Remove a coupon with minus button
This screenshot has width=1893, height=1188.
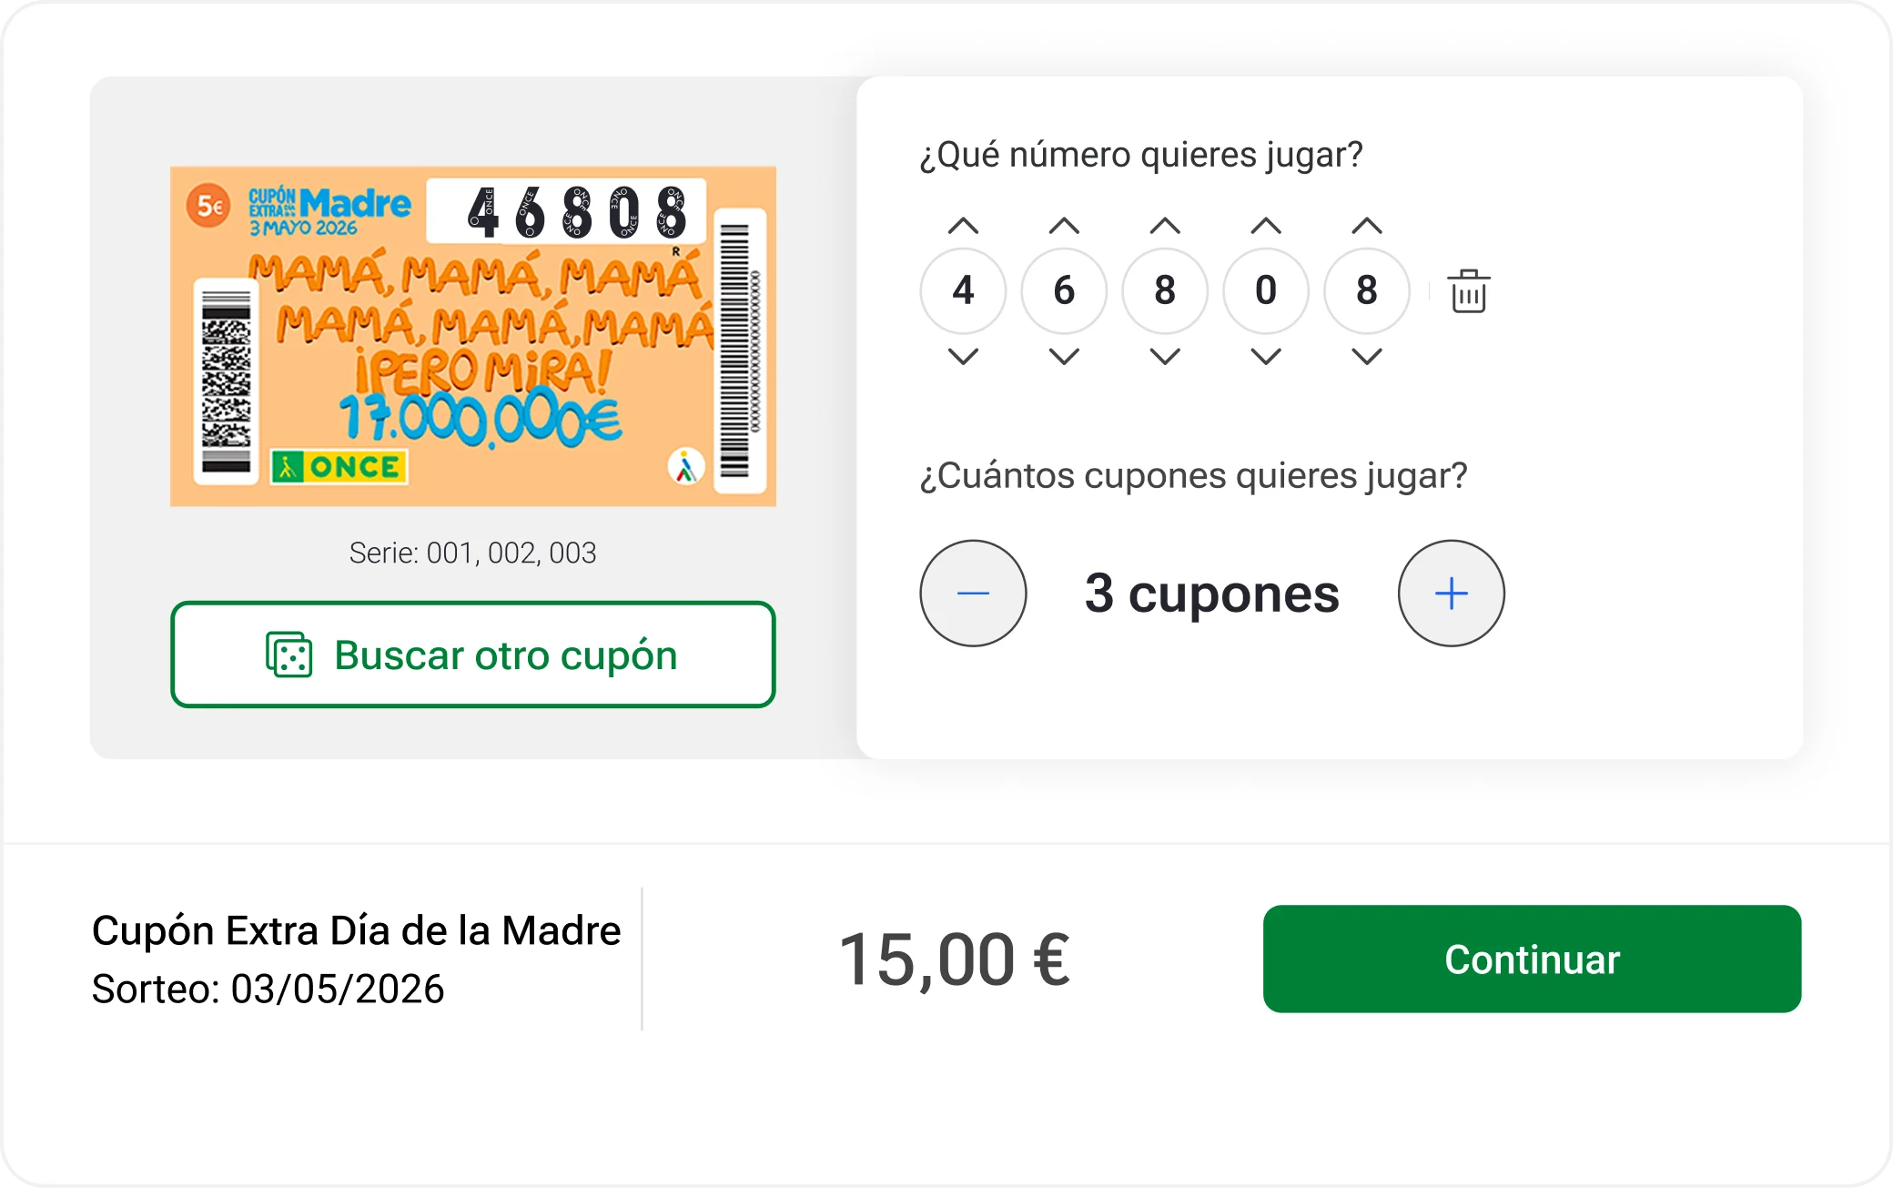[x=973, y=594]
